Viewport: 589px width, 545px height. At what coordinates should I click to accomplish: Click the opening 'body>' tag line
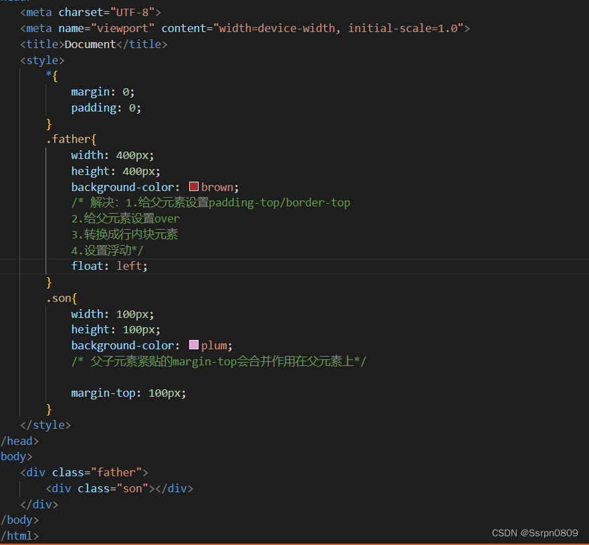point(17,456)
